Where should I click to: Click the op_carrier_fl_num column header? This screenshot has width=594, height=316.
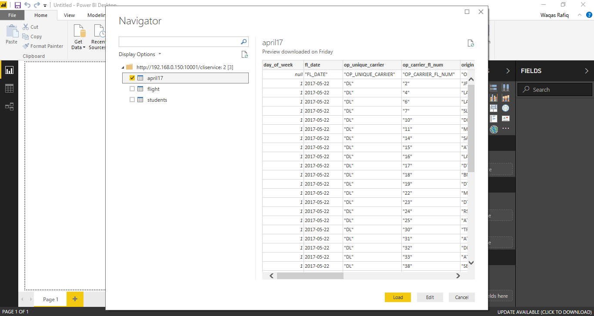[x=431, y=65]
